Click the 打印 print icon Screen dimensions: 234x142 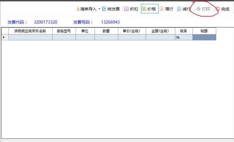pos(198,9)
